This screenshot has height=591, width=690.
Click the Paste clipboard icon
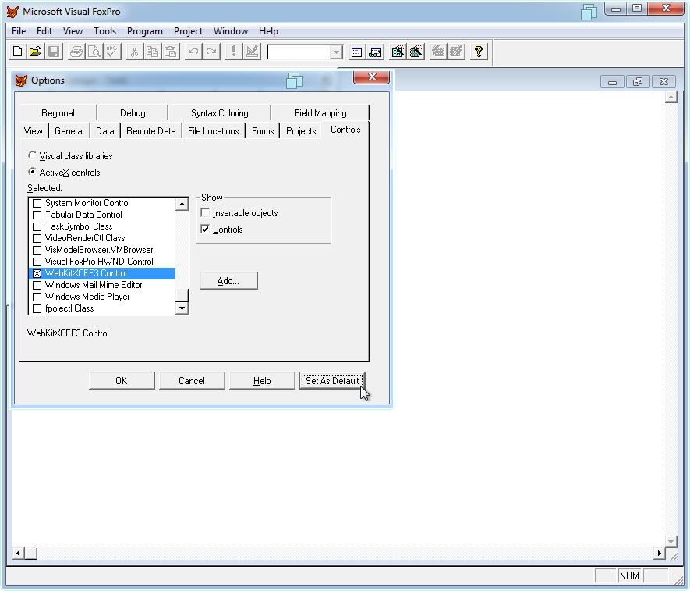coord(170,52)
